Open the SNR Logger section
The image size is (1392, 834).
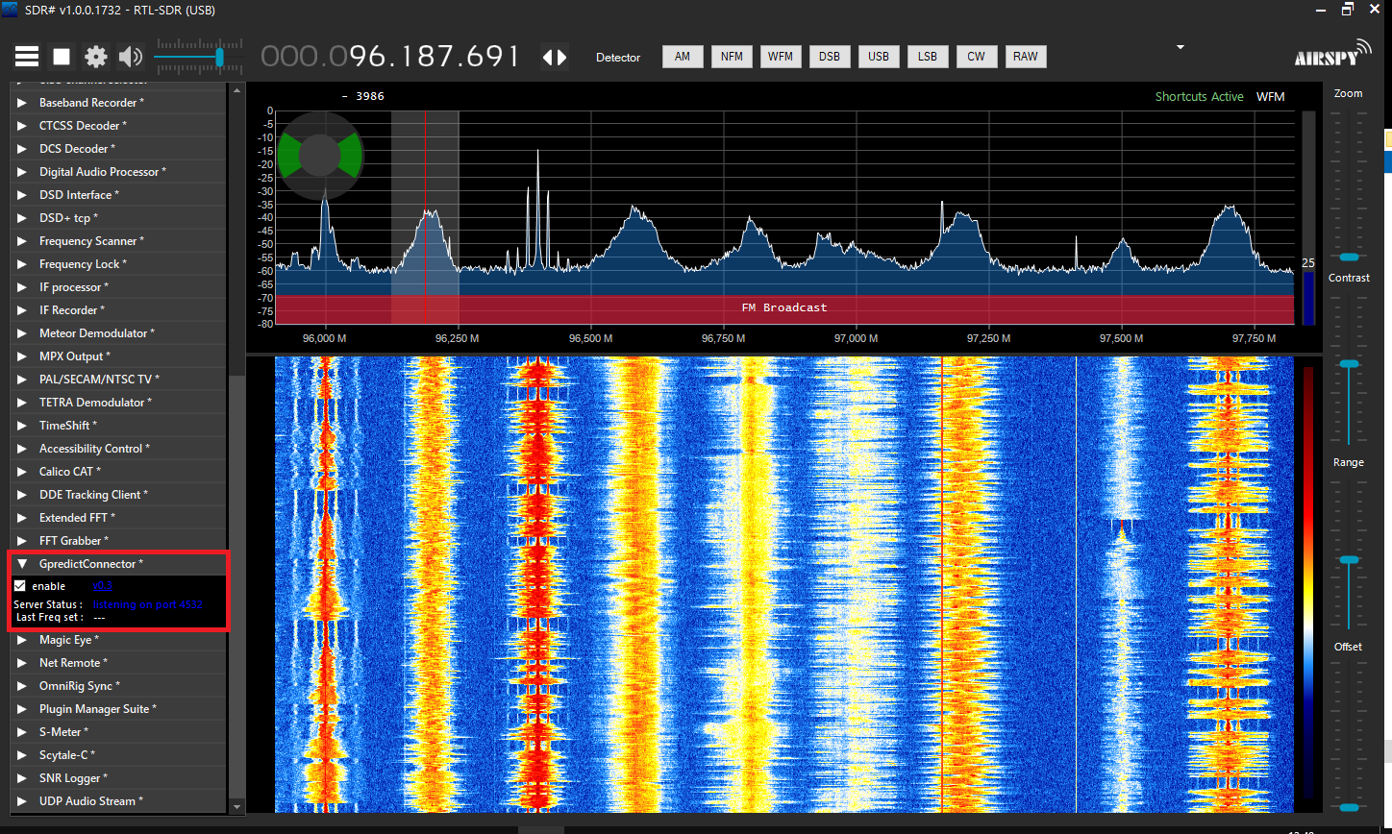[118, 778]
